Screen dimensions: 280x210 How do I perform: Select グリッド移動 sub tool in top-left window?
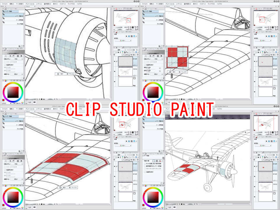pyautogui.click(x=13, y=23)
